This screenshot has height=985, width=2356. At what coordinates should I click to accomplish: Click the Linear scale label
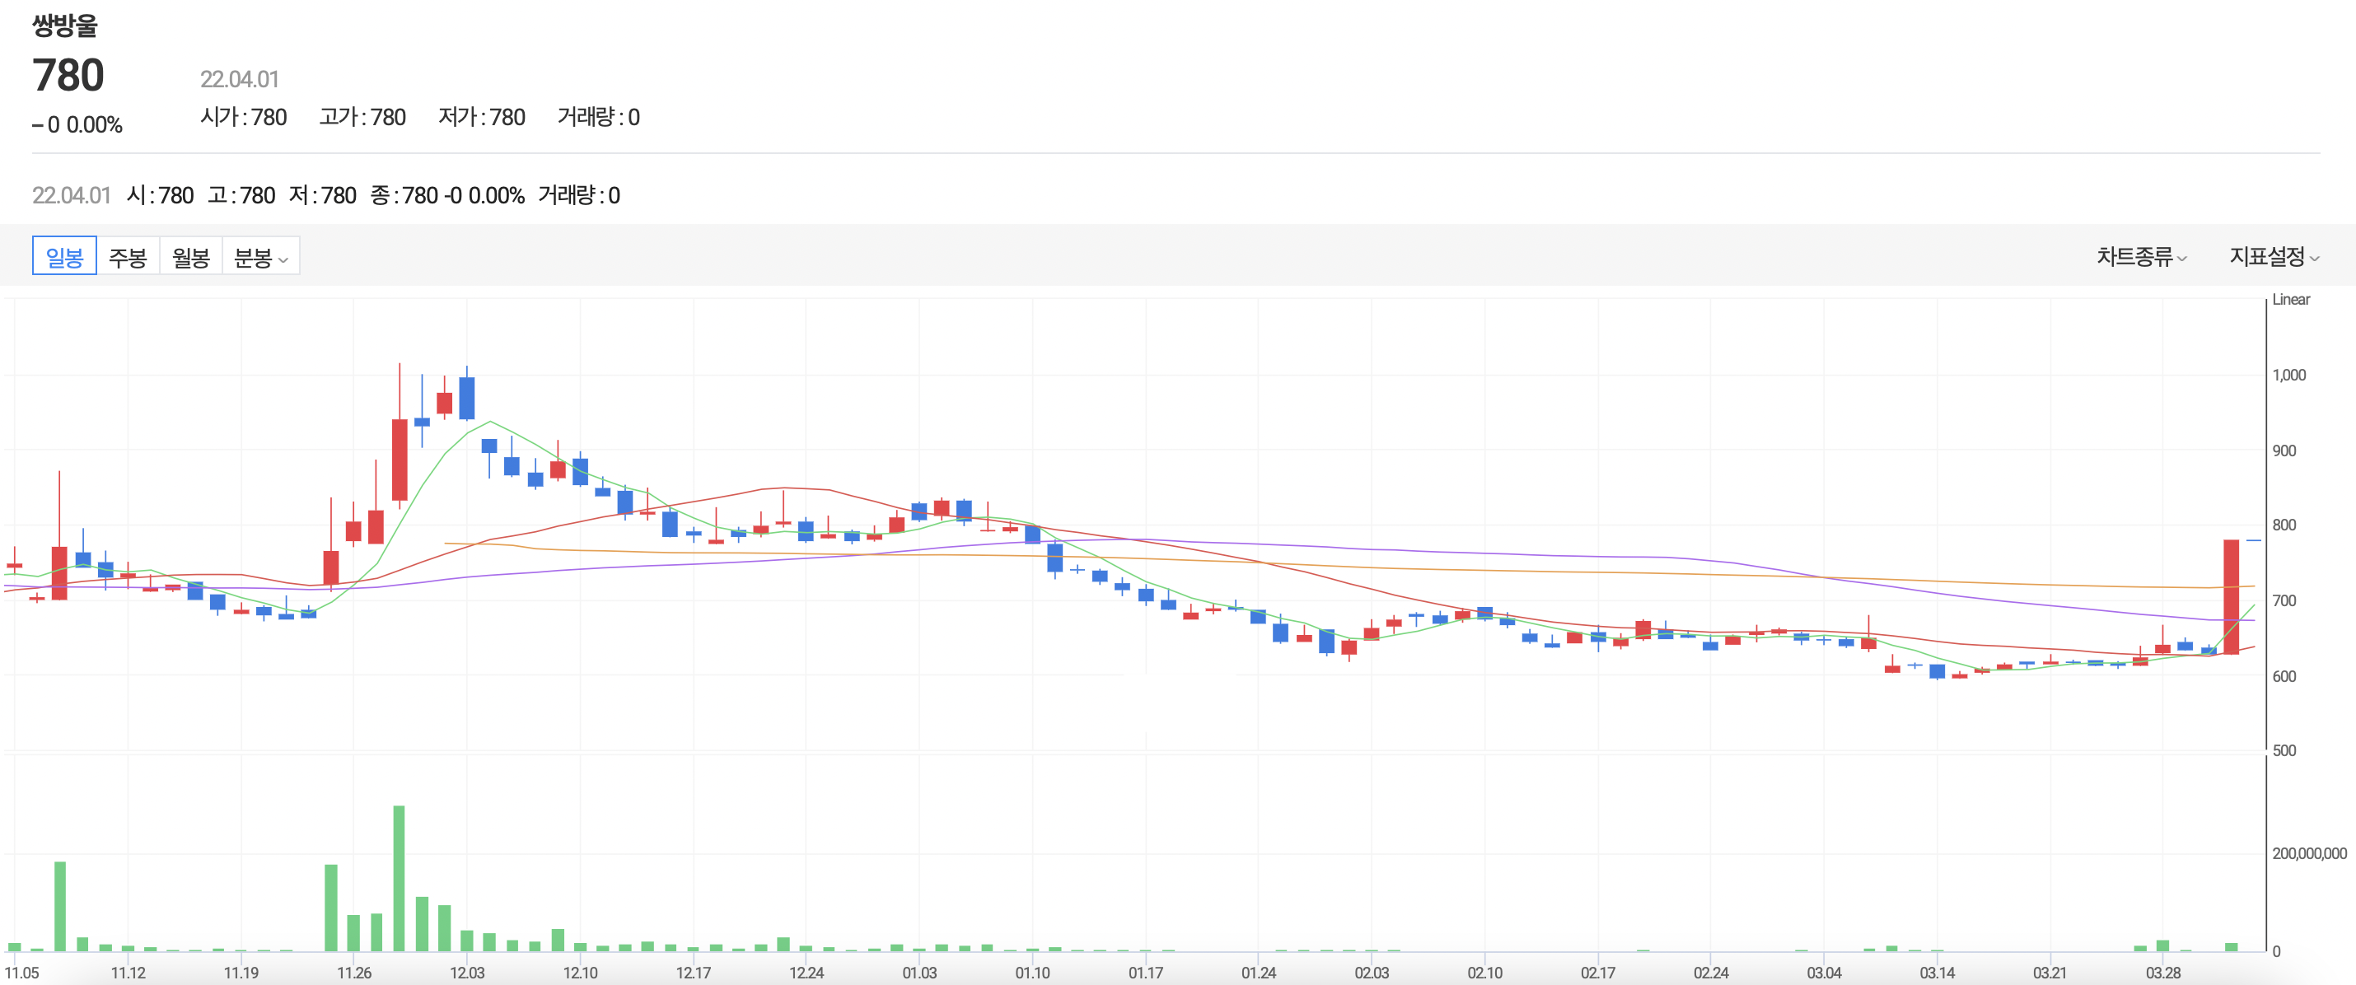pyautogui.click(x=2290, y=300)
